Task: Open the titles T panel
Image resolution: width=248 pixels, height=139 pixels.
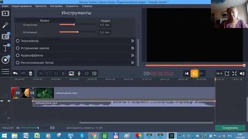Action: tap(5, 48)
